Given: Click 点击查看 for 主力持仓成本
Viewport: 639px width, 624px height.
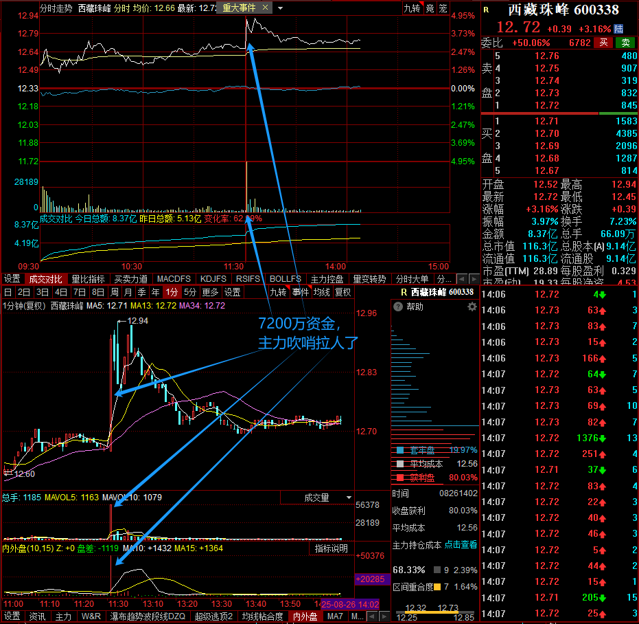Looking at the screenshot, I should (461, 545).
